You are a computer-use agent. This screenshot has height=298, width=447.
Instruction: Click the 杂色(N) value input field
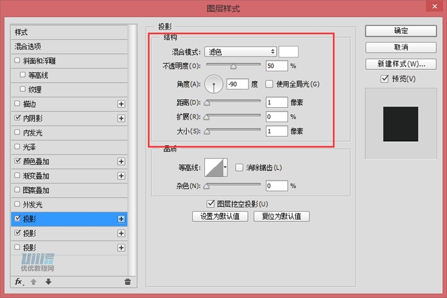click(276, 186)
